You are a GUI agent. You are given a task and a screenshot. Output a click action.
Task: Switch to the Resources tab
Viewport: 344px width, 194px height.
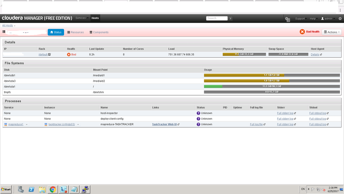coord(75,32)
